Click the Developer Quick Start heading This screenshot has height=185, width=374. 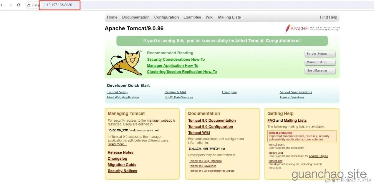pos(128,86)
